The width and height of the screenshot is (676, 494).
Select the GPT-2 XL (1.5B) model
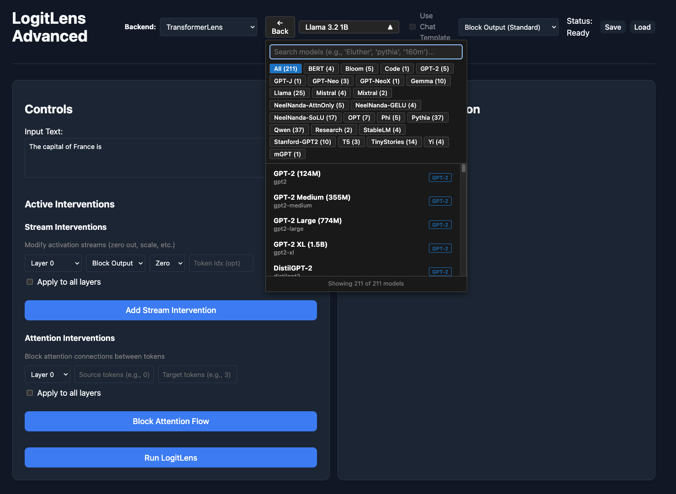[x=363, y=248]
